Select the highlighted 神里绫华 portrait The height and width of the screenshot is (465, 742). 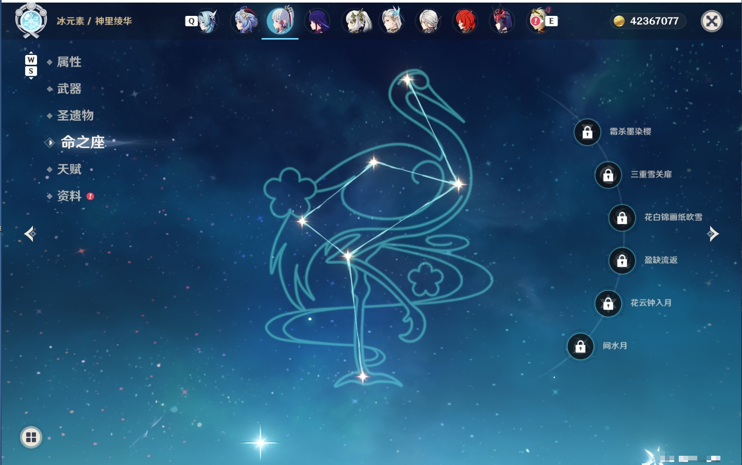pyautogui.click(x=280, y=21)
